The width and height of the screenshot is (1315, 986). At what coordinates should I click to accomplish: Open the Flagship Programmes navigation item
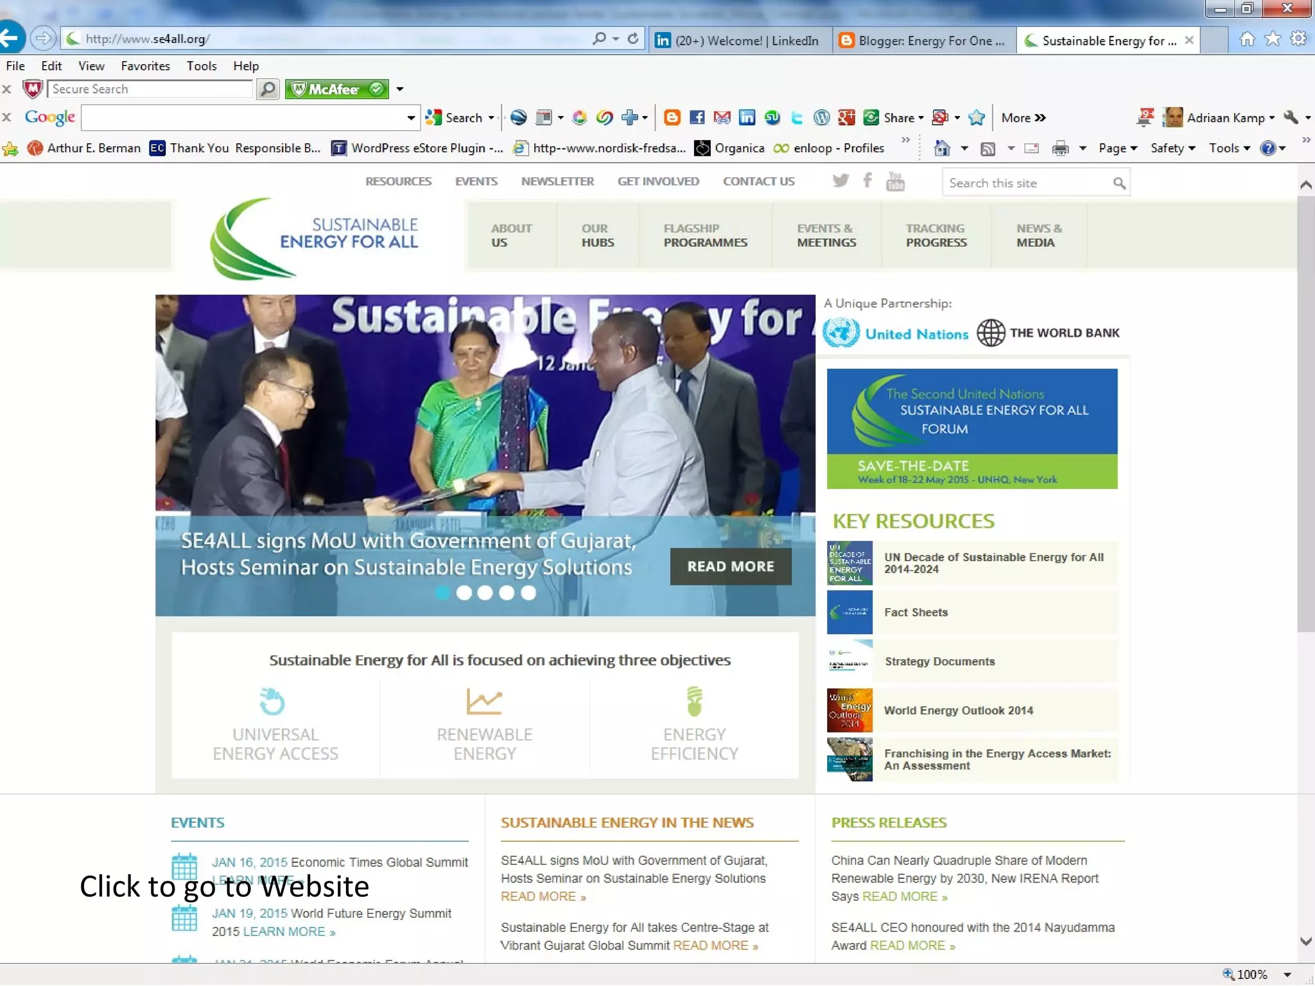(x=706, y=236)
